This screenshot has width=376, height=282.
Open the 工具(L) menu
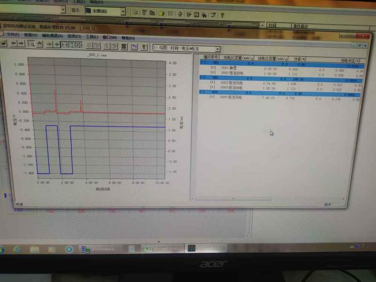pyautogui.click(x=92, y=37)
